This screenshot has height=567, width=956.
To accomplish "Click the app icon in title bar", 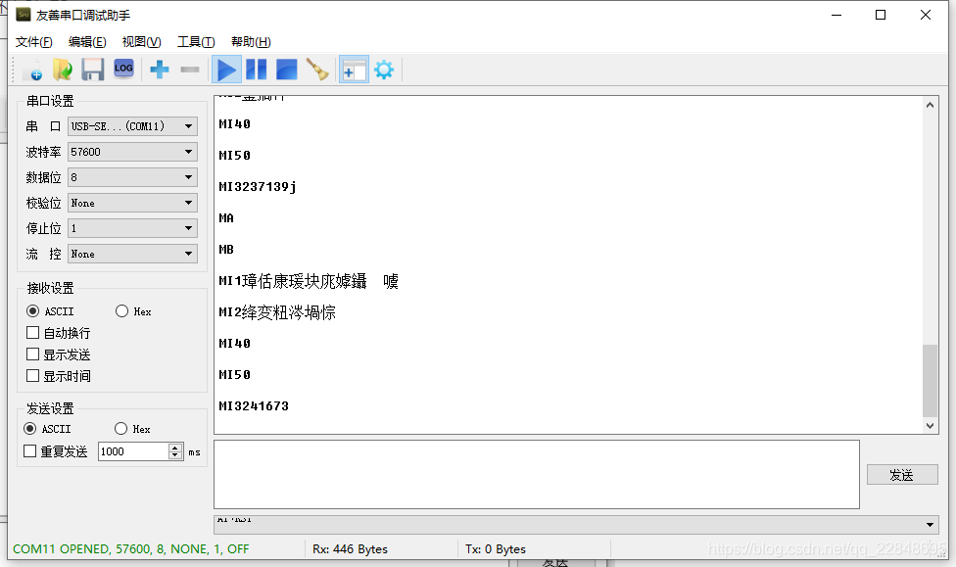I will click(x=24, y=14).
